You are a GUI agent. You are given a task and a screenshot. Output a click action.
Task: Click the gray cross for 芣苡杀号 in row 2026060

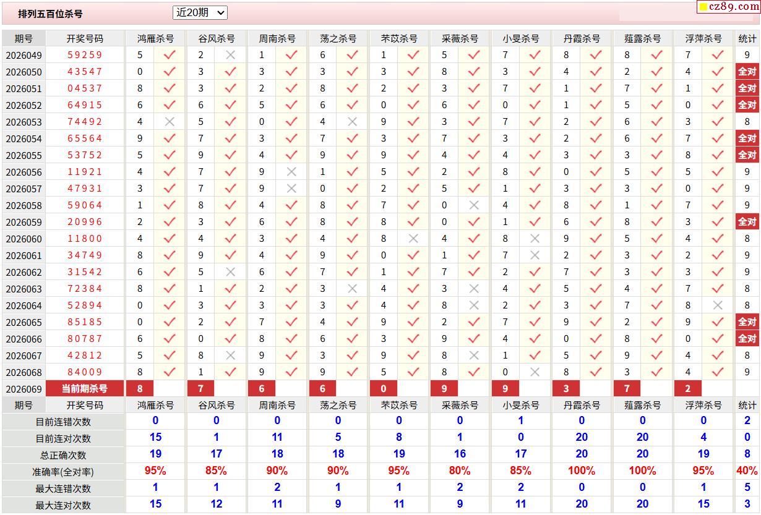413,239
